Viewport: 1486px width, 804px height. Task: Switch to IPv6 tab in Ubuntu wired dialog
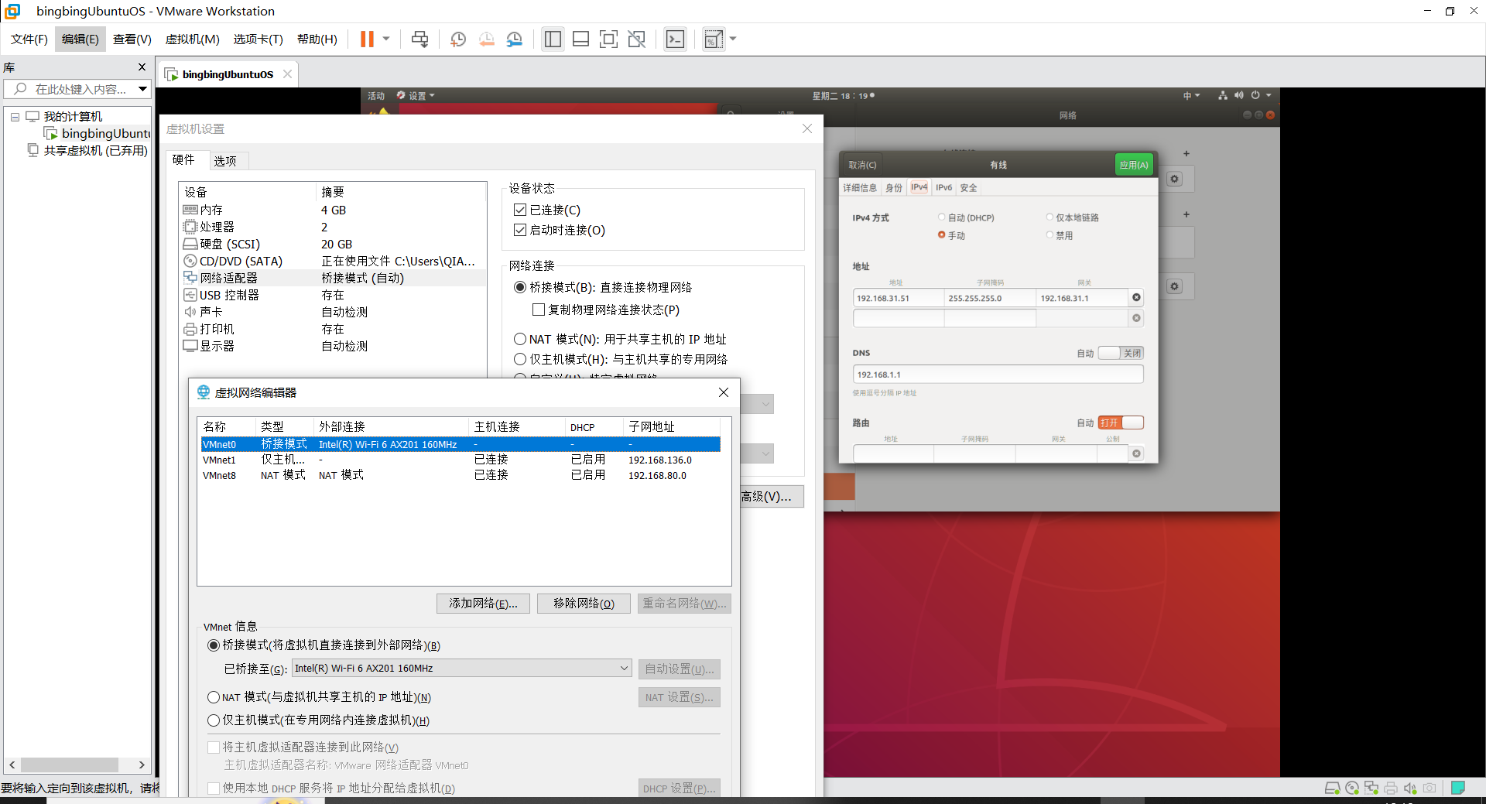[943, 188]
